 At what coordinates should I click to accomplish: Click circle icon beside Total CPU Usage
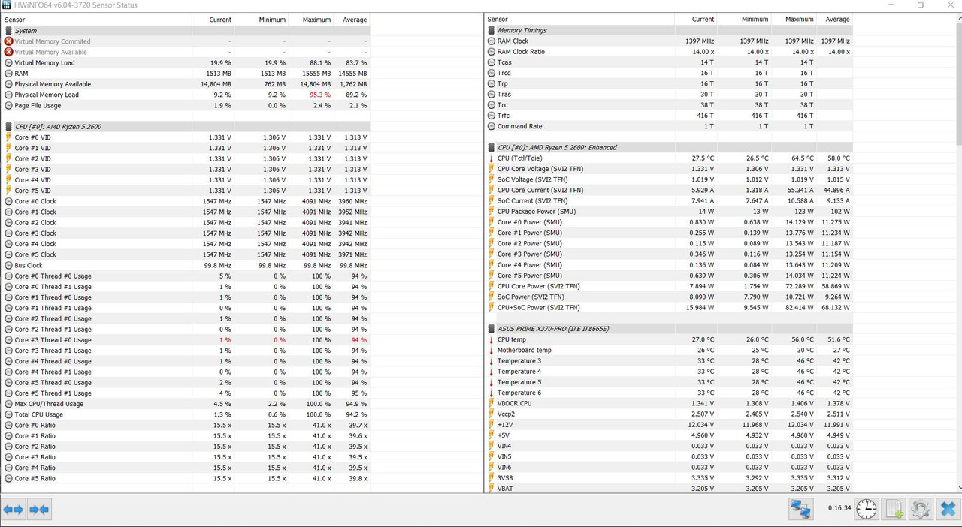[8, 414]
